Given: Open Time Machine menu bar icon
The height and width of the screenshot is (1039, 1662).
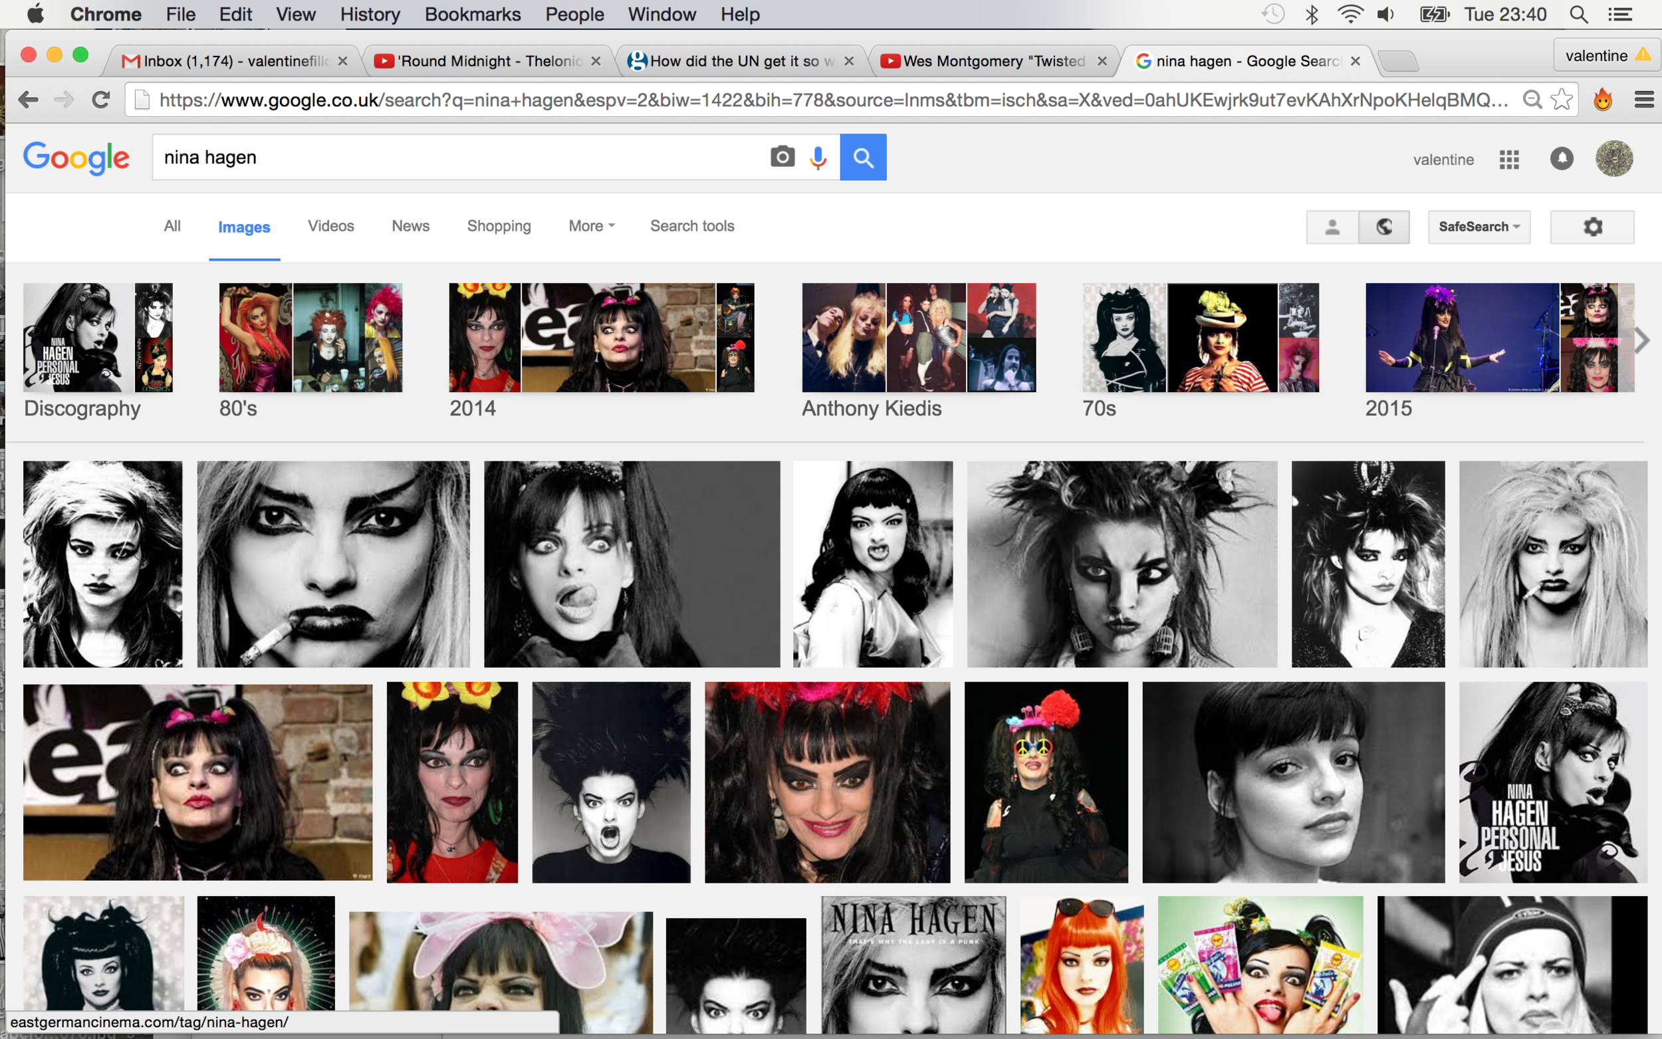Looking at the screenshot, I should pyautogui.click(x=1272, y=14).
